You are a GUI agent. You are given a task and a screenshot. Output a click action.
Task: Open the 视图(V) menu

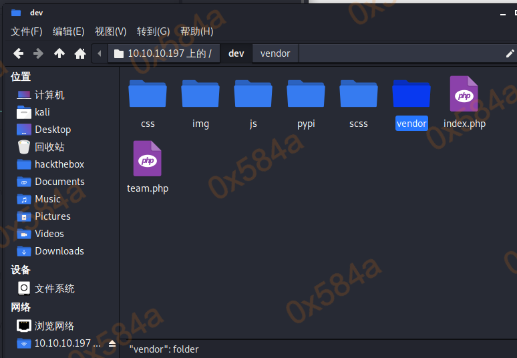tap(110, 31)
